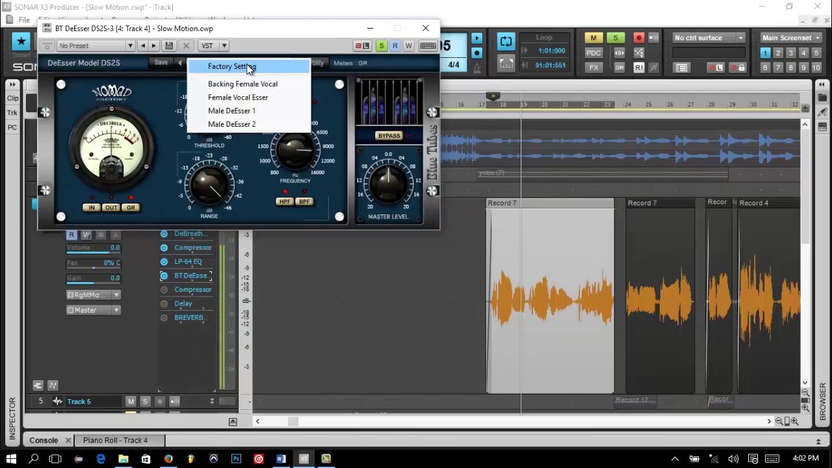Delete preset with X icon
The width and height of the screenshot is (832, 468).
(186, 45)
